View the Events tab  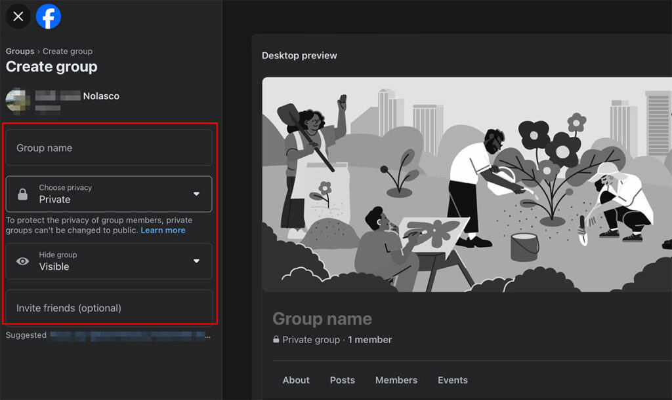[x=453, y=380]
